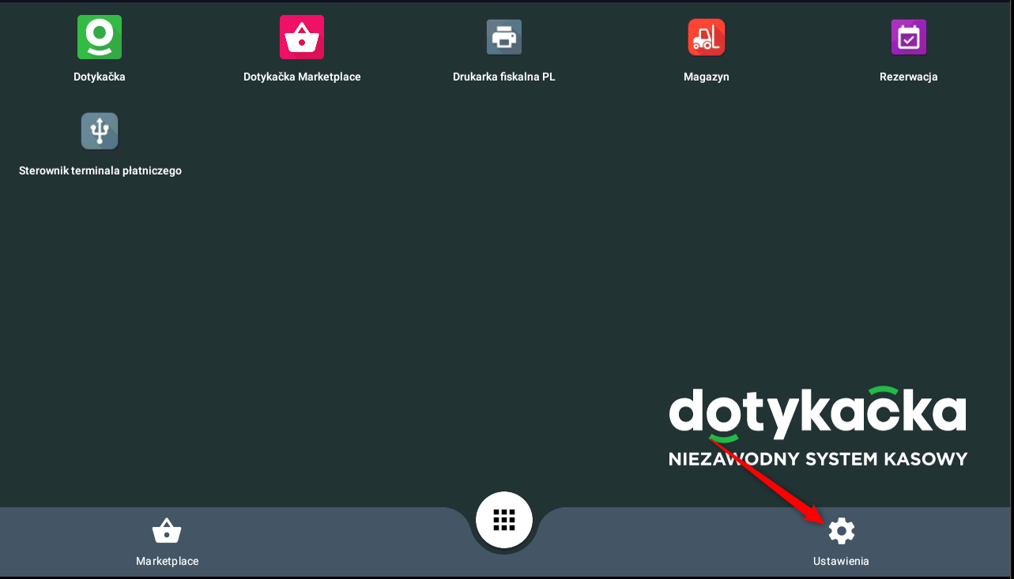Click the Sterownik terminala płatniczego label
The height and width of the screenshot is (579, 1014).
[x=100, y=171]
